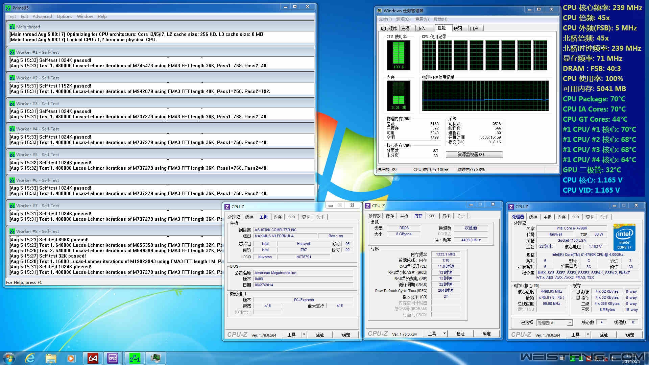Image resolution: width=649 pixels, height=365 pixels.
Task: Click Z icon of mainboard CPU-Z window
Action: [227, 206]
